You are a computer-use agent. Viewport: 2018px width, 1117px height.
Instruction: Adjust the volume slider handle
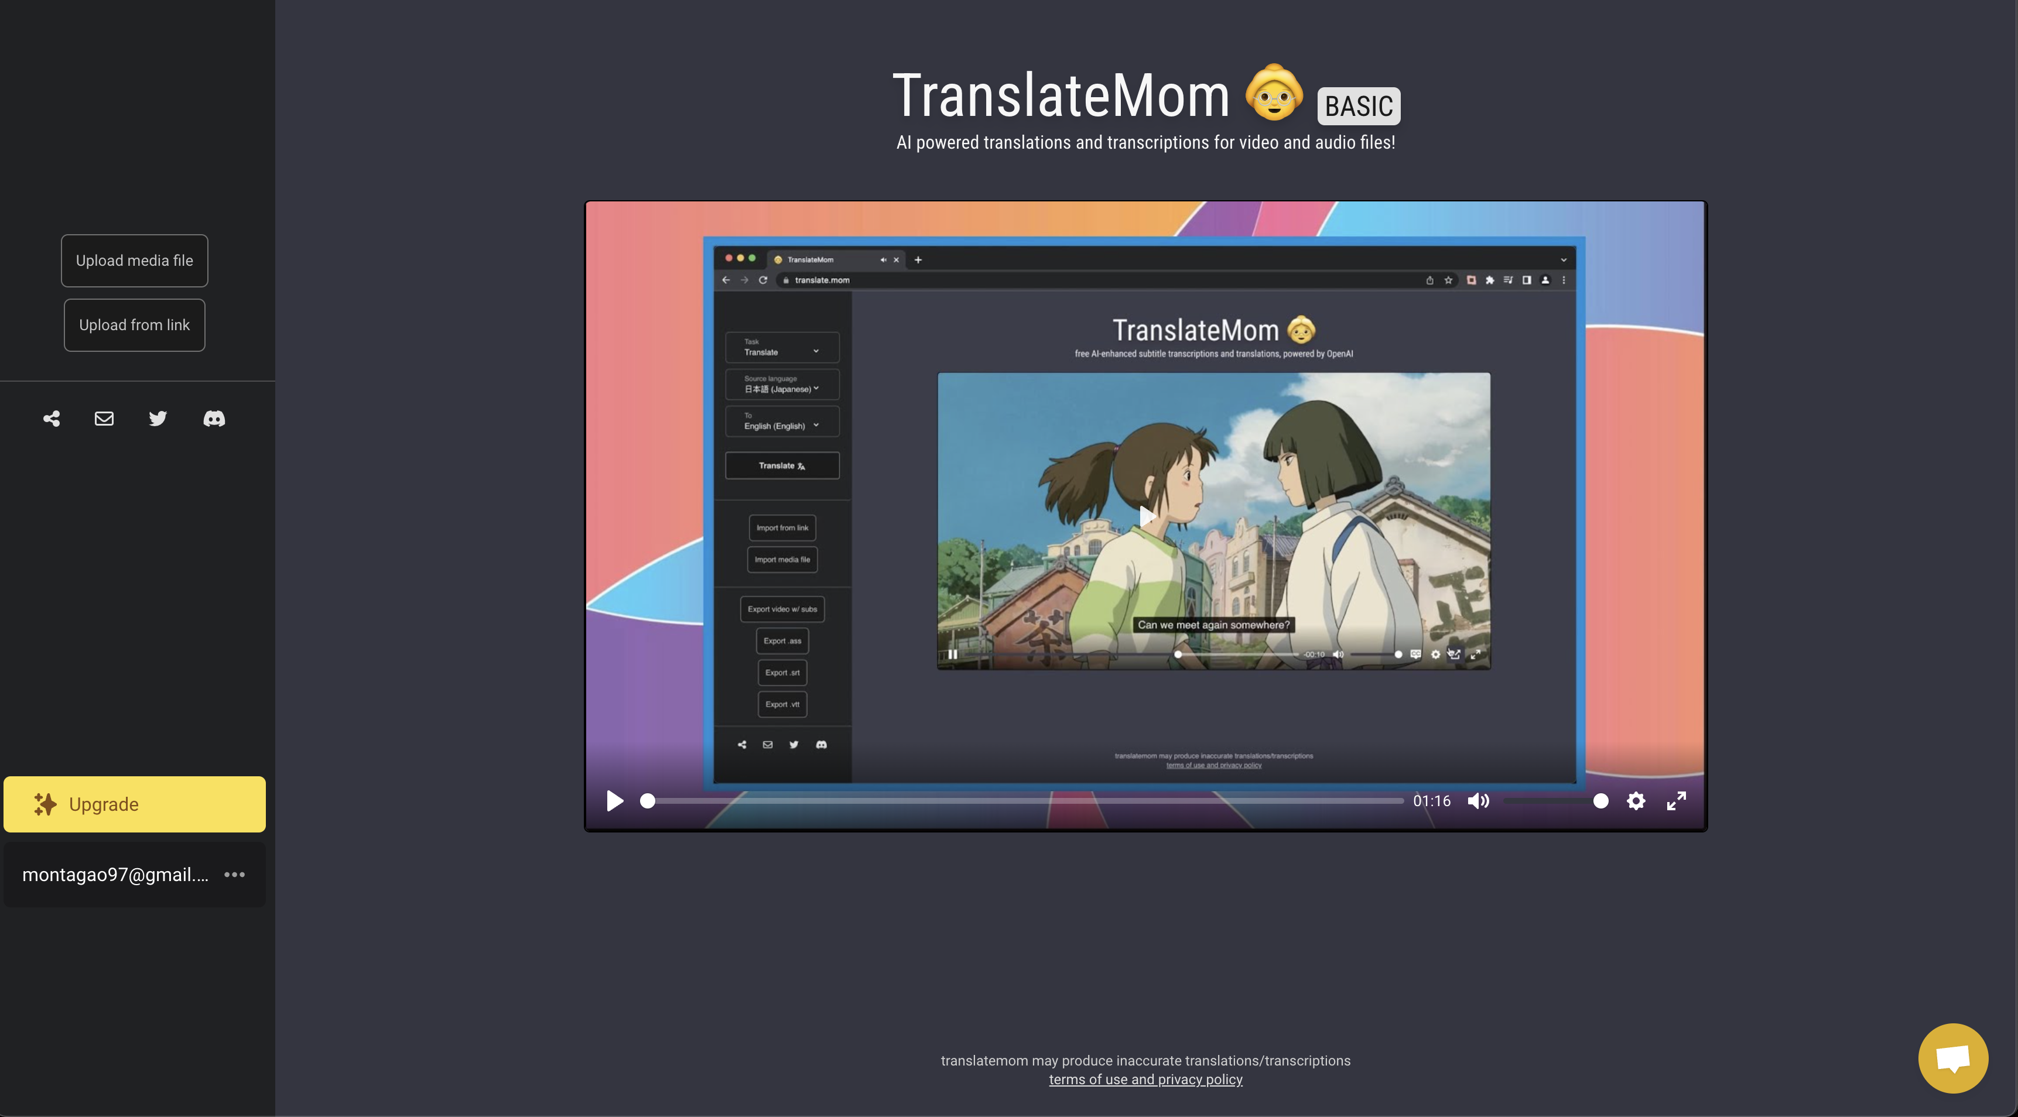[x=1600, y=800]
